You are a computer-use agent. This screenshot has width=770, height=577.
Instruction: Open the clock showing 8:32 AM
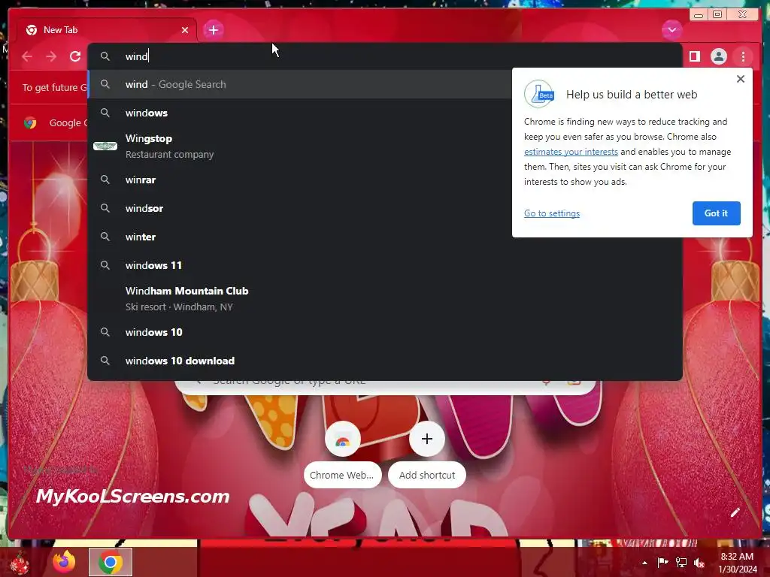(x=737, y=563)
